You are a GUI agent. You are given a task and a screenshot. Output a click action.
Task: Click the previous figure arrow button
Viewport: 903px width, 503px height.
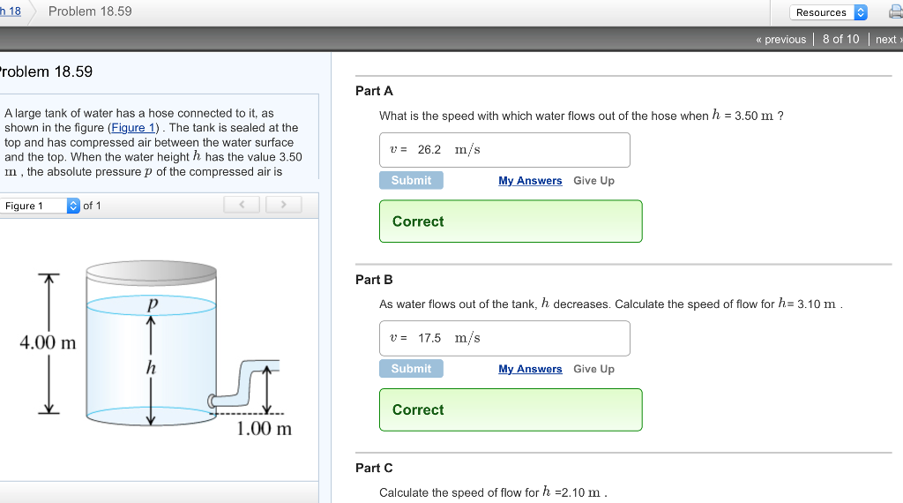pyautogui.click(x=242, y=205)
